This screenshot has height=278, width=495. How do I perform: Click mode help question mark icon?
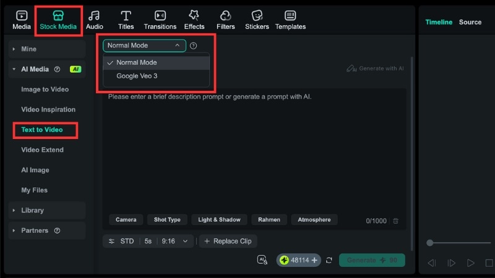pyautogui.click(x=193, y=46)
